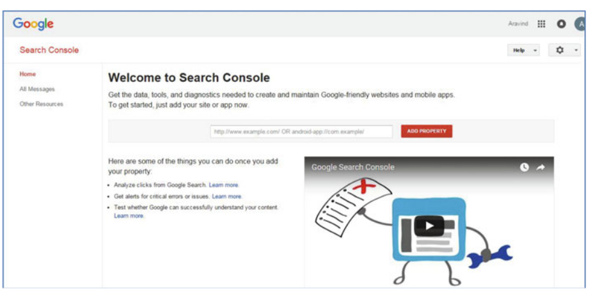Open Learn more for Analyze clicks

tap(223, 185)
